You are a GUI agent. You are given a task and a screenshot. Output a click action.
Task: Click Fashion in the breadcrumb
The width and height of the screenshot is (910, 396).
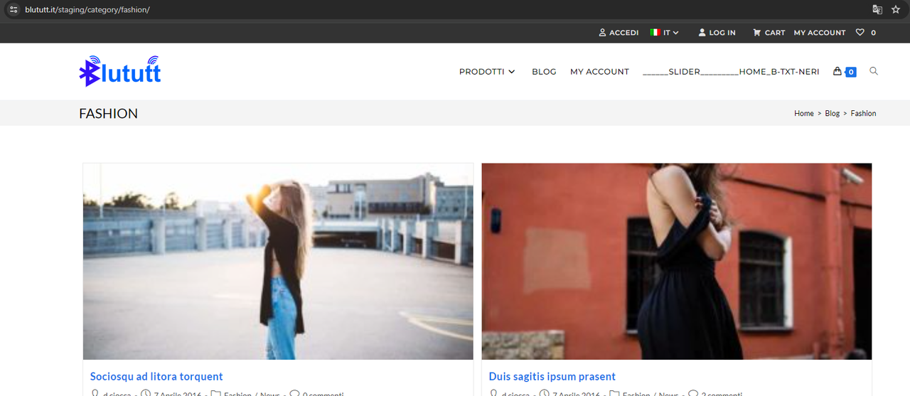[x=863, y=114]
